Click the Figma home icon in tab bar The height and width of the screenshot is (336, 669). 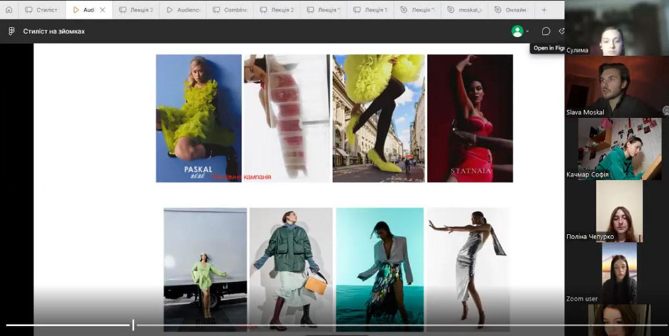pyautogui.click(x=9, y=10)
